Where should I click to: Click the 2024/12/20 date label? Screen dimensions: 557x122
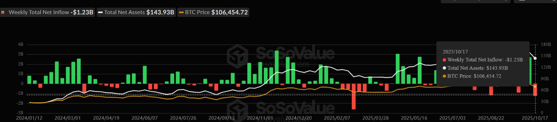299,118
